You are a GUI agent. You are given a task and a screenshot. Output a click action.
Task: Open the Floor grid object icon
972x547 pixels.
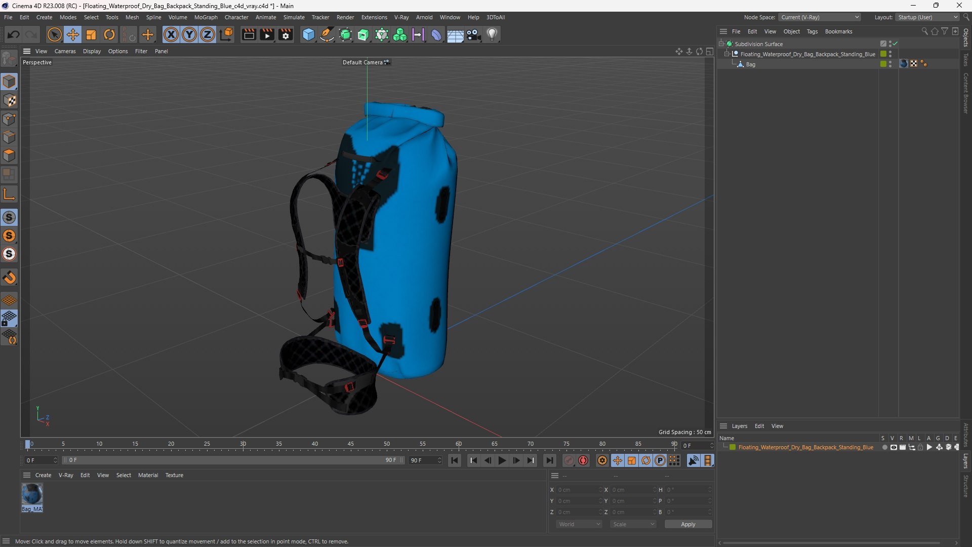pyautogui.click(x=455, y=35)
